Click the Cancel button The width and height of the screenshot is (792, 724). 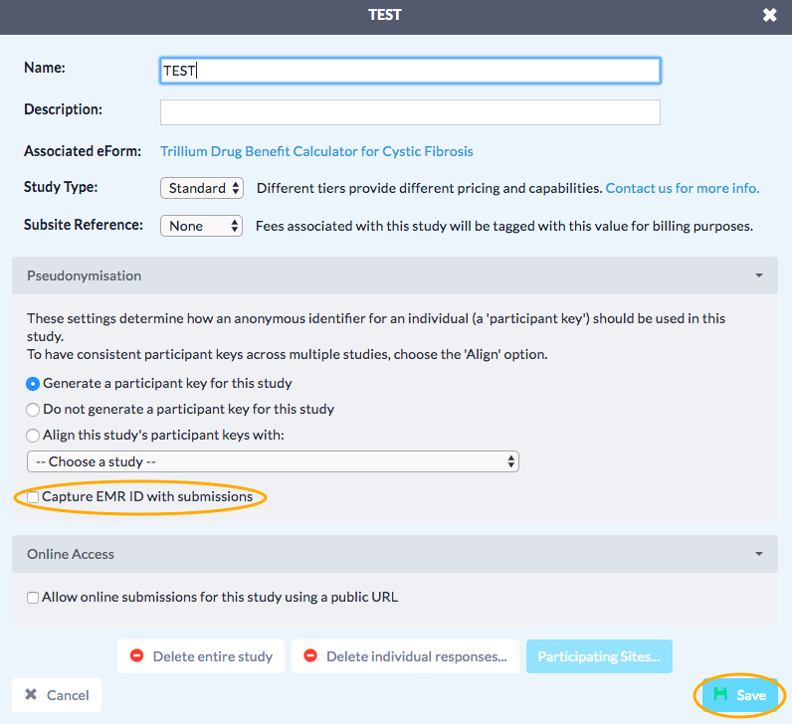click(x=57, y=695)
